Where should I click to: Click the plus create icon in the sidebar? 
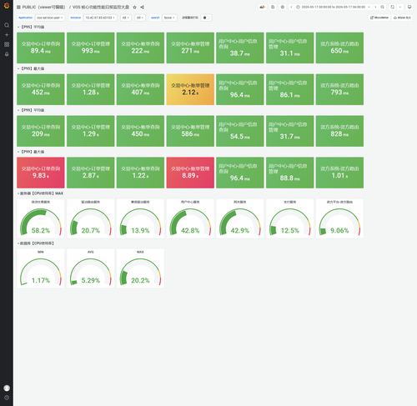tap(7, 35)
